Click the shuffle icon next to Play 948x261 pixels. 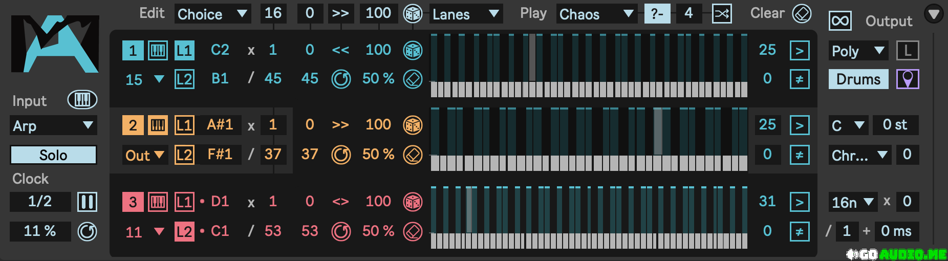coord(722,14)
